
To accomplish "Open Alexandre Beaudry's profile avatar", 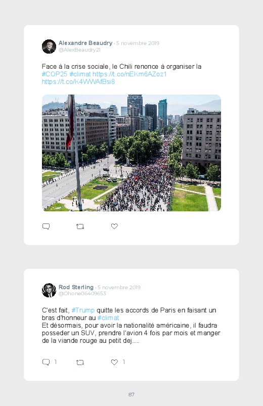I will click(49, 47).
